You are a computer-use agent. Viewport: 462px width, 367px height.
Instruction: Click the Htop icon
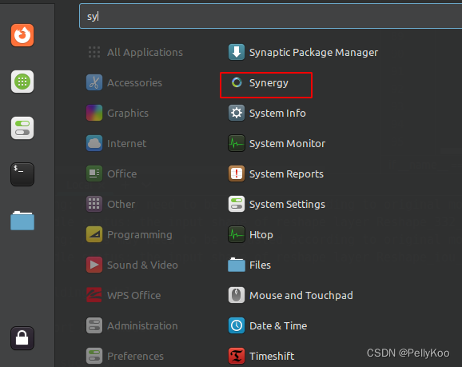coord(237,234)
